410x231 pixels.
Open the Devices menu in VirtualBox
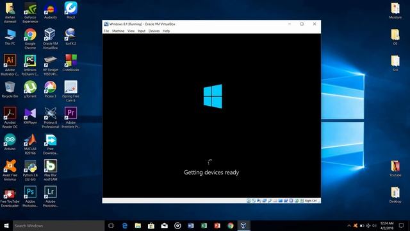click(154, 31)
